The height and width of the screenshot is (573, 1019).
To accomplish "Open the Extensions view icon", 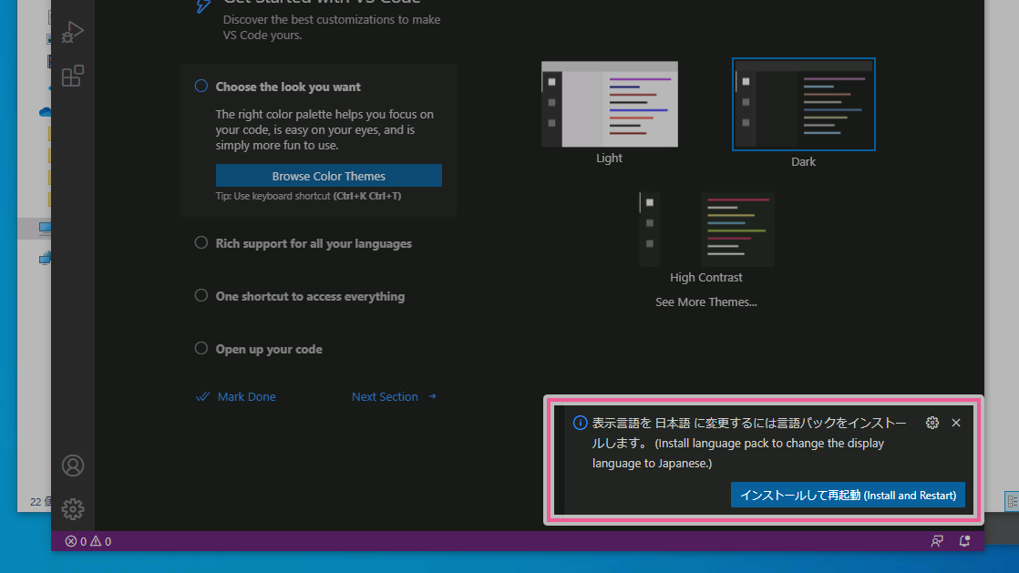I will click(73, 77).
